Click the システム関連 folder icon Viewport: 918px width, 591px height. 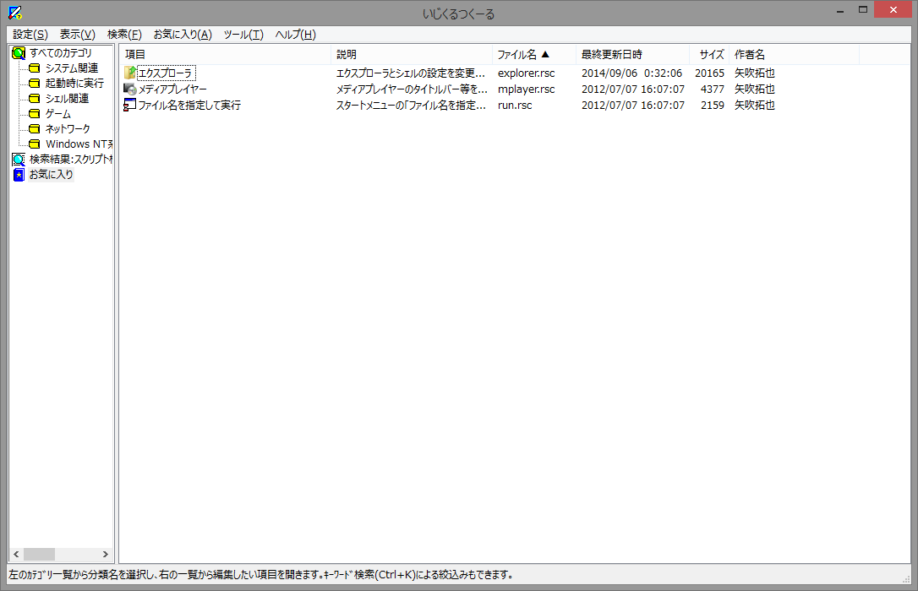click(x=35, y=68)
